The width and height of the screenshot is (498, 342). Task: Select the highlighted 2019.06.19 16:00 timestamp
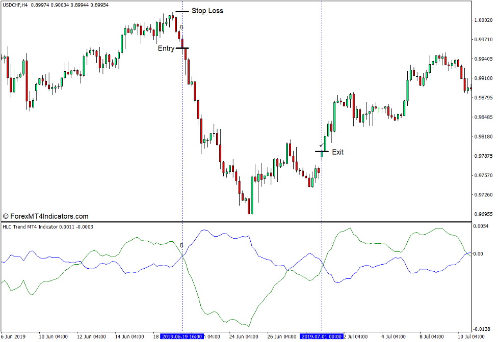(182, 336)
